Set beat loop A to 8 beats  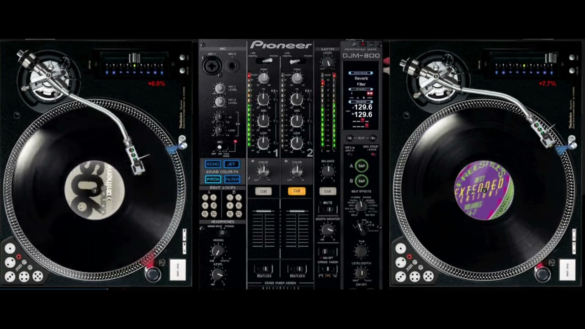213,206
